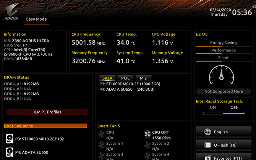The height and width of the screenshot is (160, 256).
Task: Click the System Temp. value 41.0 °C
Action: tap(126, 61)
